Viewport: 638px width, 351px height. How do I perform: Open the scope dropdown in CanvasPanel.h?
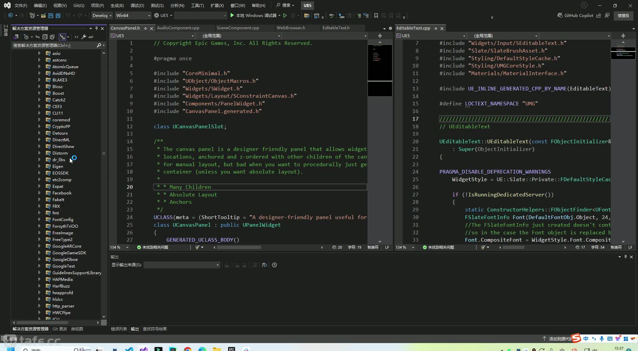[x=241, y=36]
